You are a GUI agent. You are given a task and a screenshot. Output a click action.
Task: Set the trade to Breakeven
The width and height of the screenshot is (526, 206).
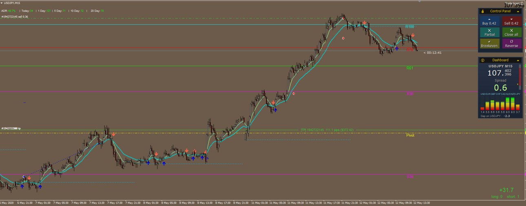pos(490,43)
